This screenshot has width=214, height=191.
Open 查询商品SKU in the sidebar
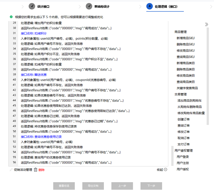click(x=186, y=57)
